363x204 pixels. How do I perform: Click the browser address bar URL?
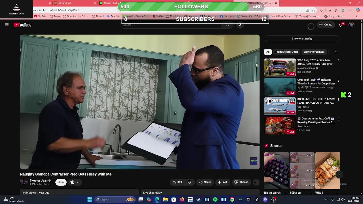pyautogui.click(x=56, y=10)
